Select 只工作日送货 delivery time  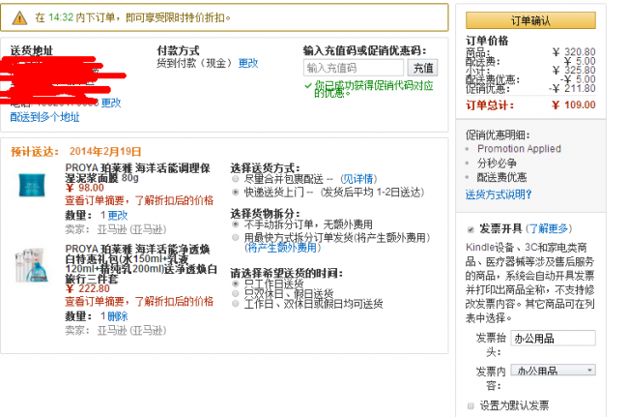click(237, 283)
